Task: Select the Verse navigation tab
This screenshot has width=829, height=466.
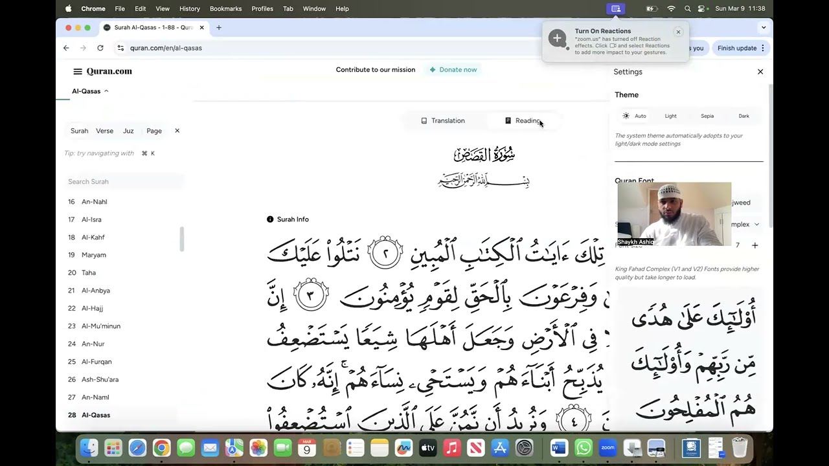Action: point(104,131)
